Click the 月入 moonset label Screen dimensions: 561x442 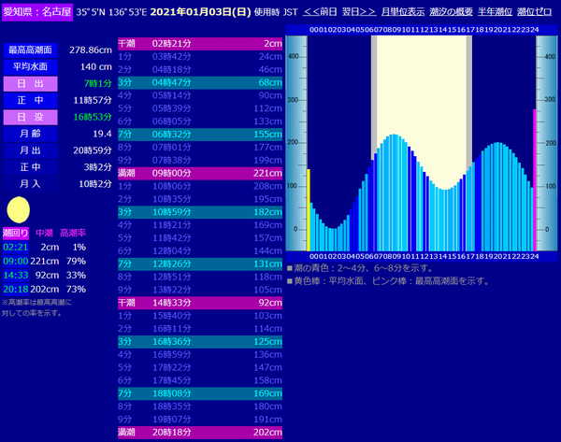[31, 184]
